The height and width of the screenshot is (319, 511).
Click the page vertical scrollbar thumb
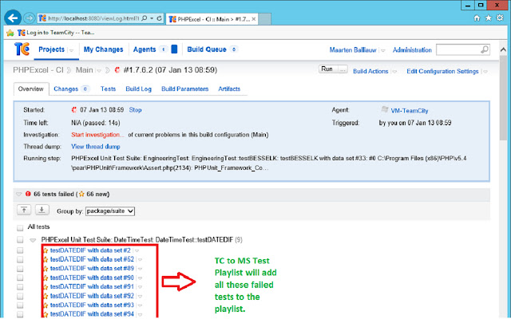pos(503,99)
